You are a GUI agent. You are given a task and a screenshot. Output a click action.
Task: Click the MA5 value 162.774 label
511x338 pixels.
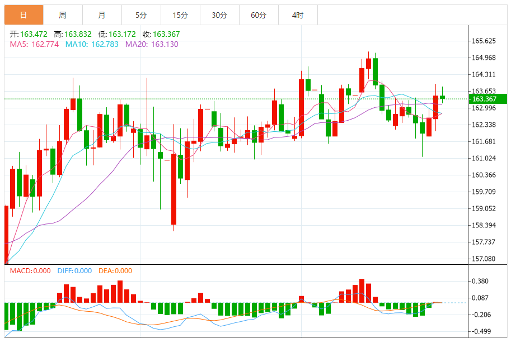coord(34,44)
